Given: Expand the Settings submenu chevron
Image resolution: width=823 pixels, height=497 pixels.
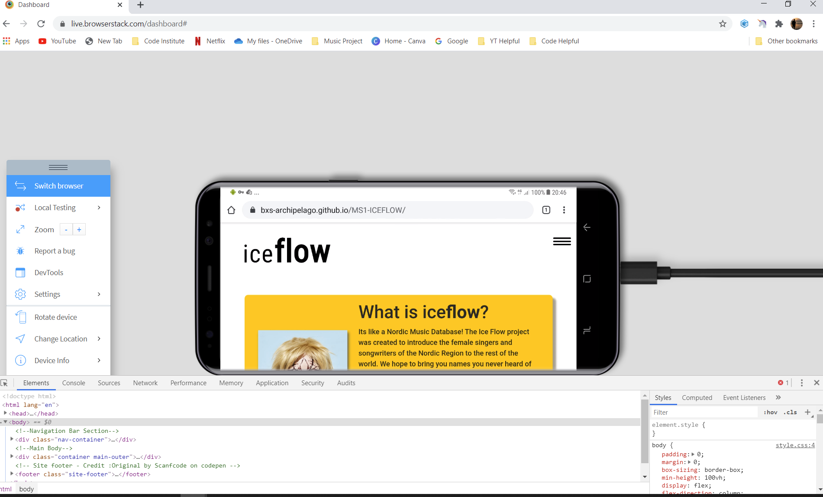Looking at the screenshot, I should [x=99, y=294].
